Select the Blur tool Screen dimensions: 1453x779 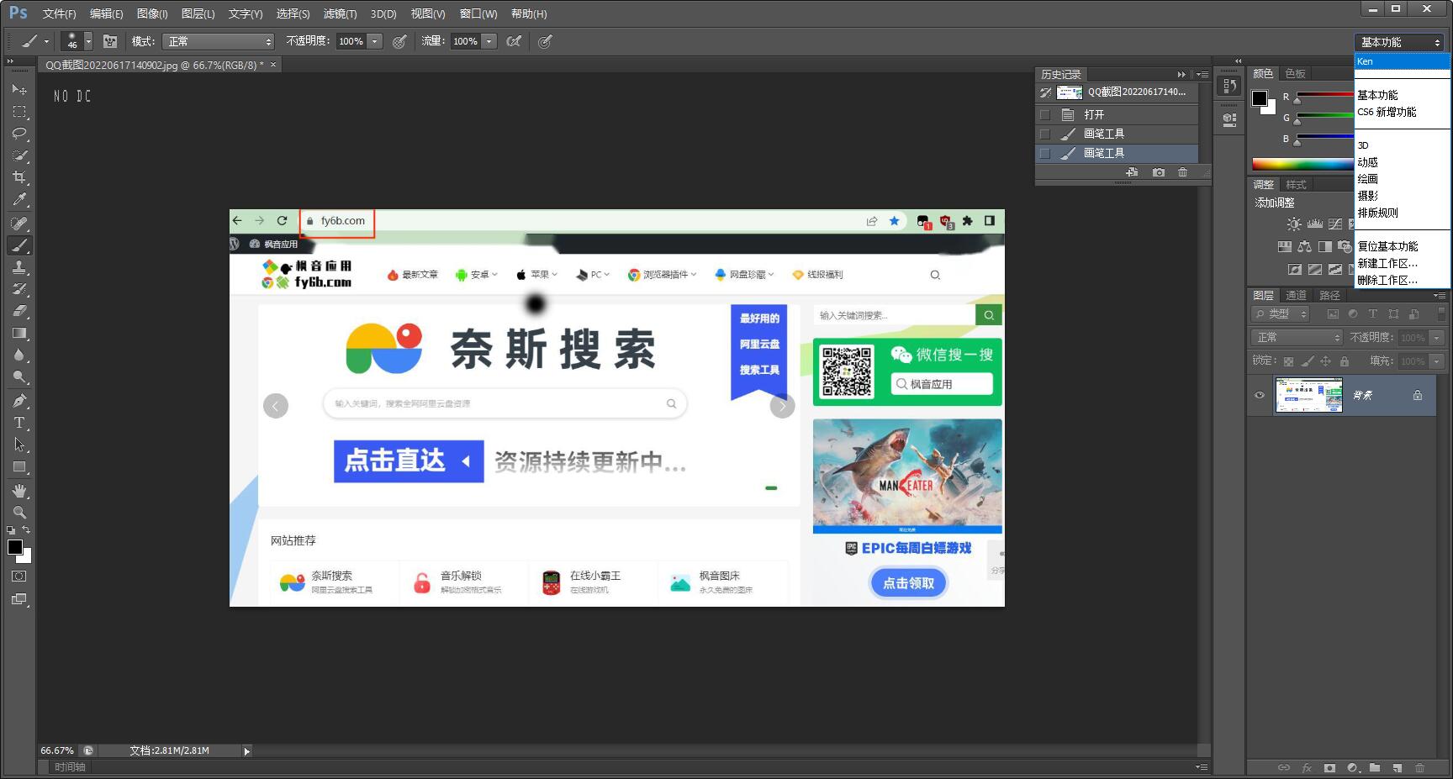click(x=19, y=355)
